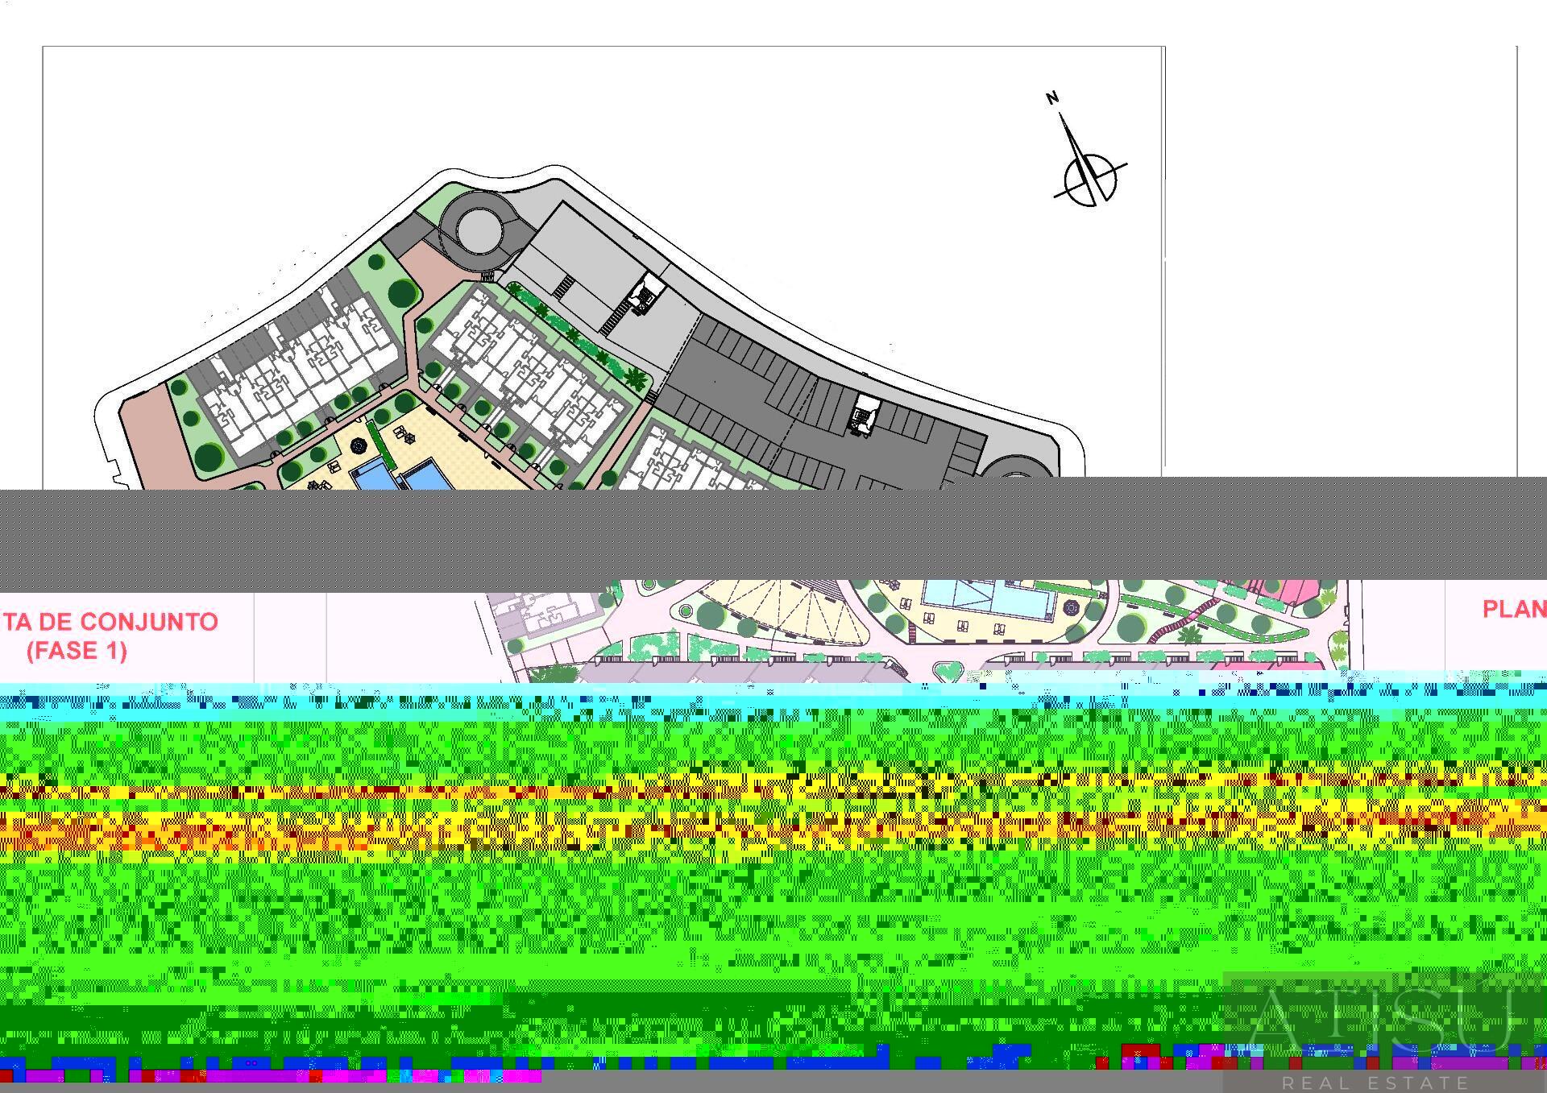Click the blue swimming pool in upper plan
1547x1093 pixels.
pos(402,475)
